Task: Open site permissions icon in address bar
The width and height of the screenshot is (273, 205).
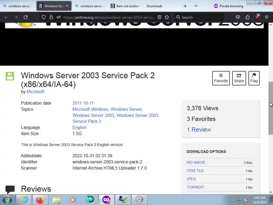Action: click(x=58, y=17)
